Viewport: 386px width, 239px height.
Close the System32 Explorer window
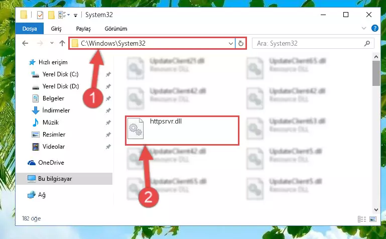point(369,15)
